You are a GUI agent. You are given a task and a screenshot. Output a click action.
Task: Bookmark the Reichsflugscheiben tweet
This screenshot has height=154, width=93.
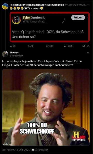[x=84, y=46]
